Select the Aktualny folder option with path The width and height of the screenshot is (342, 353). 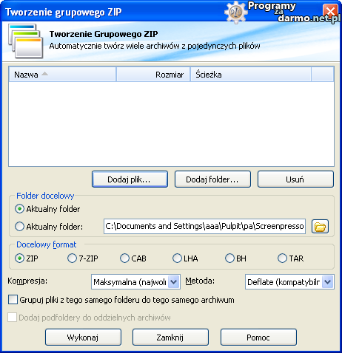tap(19, 227)
